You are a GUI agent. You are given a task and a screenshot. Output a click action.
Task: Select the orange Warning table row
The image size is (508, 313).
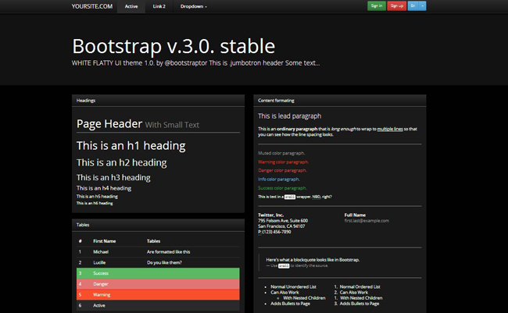pos(158,295)
